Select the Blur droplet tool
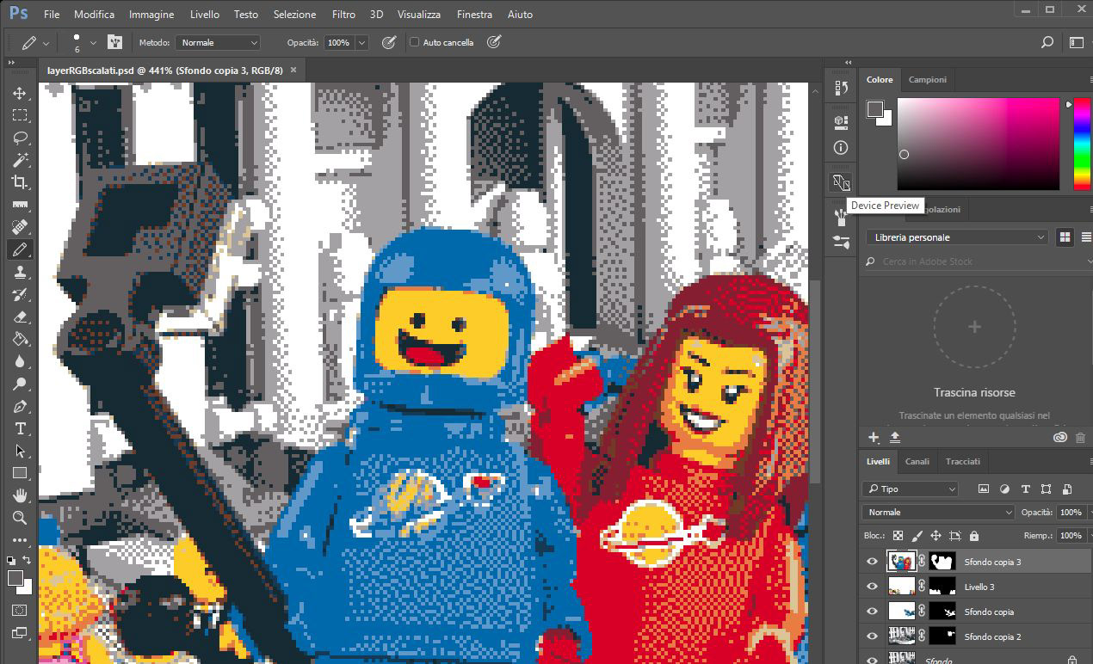This screenshot has height=664, width=1093. (19, 361)
